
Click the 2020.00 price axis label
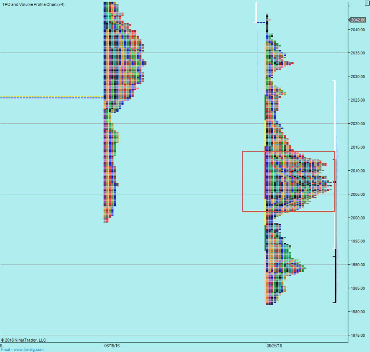coord(358,124)
